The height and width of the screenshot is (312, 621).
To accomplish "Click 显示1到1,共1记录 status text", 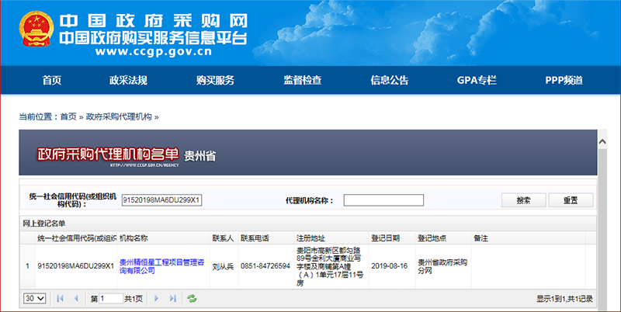I will [564, 299].
